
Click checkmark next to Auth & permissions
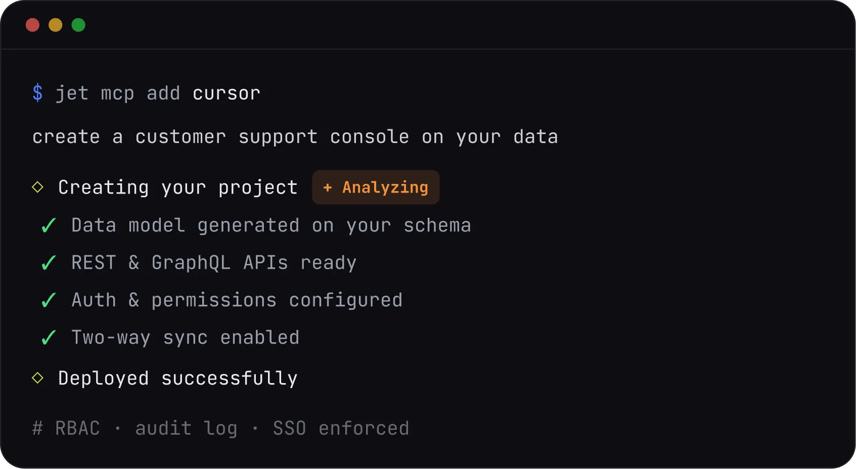coord(49,300)
